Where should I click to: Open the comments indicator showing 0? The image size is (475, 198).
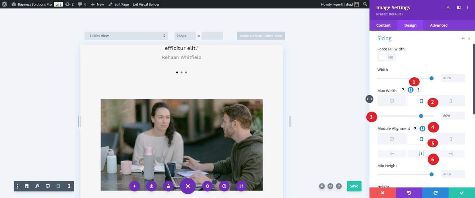[x=82, y=4]
